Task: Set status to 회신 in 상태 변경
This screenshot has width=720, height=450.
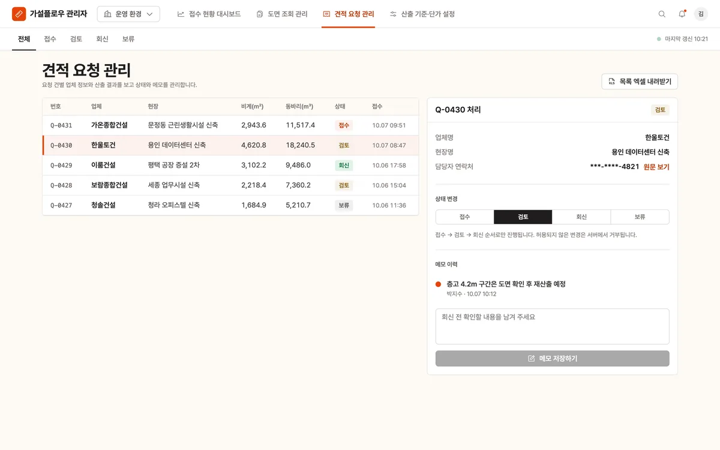Action: [x=581, y=217]
